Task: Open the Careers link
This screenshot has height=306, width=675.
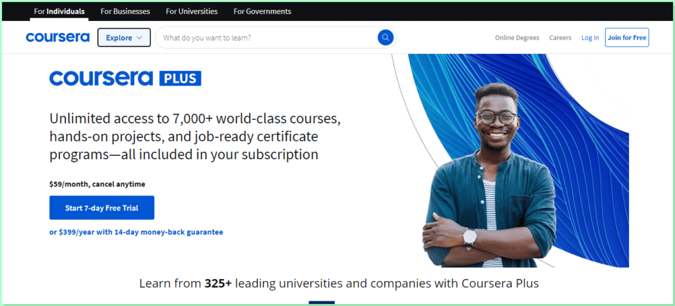Action: (x=560, y=38)
